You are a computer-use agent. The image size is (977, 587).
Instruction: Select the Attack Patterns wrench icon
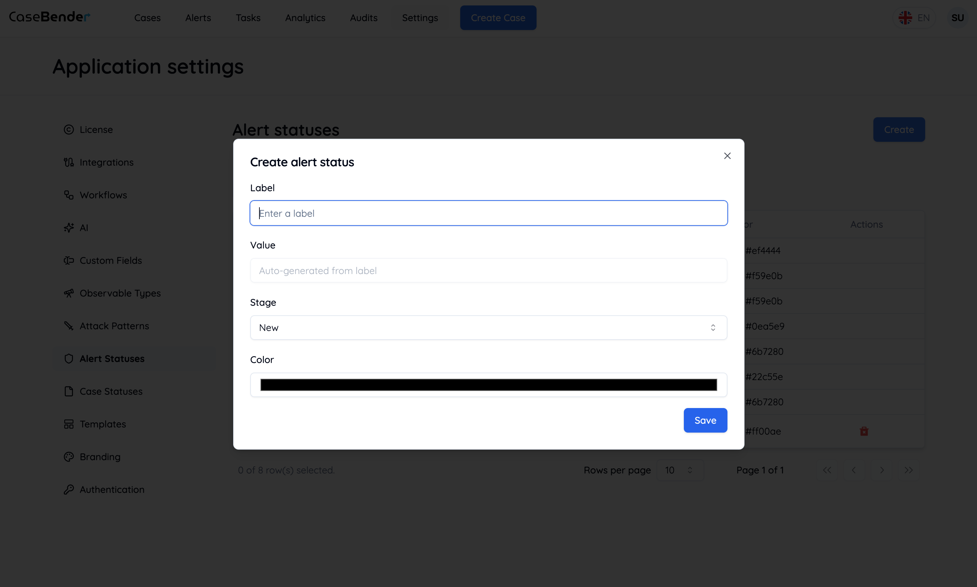coord(69,326)
